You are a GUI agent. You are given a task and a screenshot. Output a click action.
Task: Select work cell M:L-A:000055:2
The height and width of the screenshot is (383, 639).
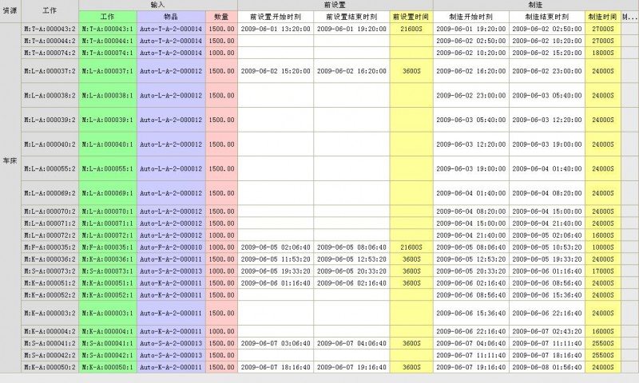(50, 168)
